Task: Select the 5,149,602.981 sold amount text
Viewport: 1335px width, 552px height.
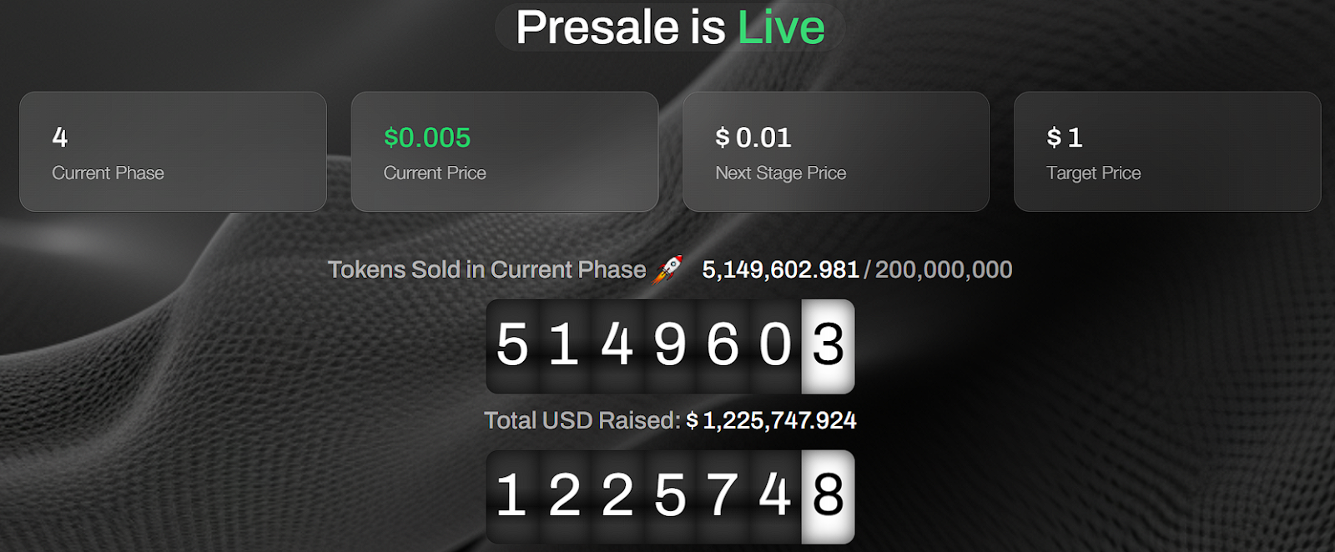Action: tap(781, 268)
